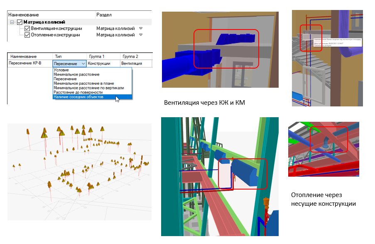
Task: Select the Вентиляция cell under Группа 2
Action: click(x=132, y=64)
